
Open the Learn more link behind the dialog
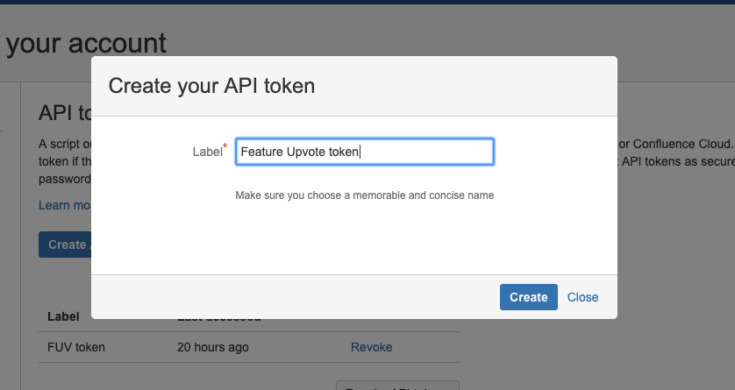click(65, 205)
